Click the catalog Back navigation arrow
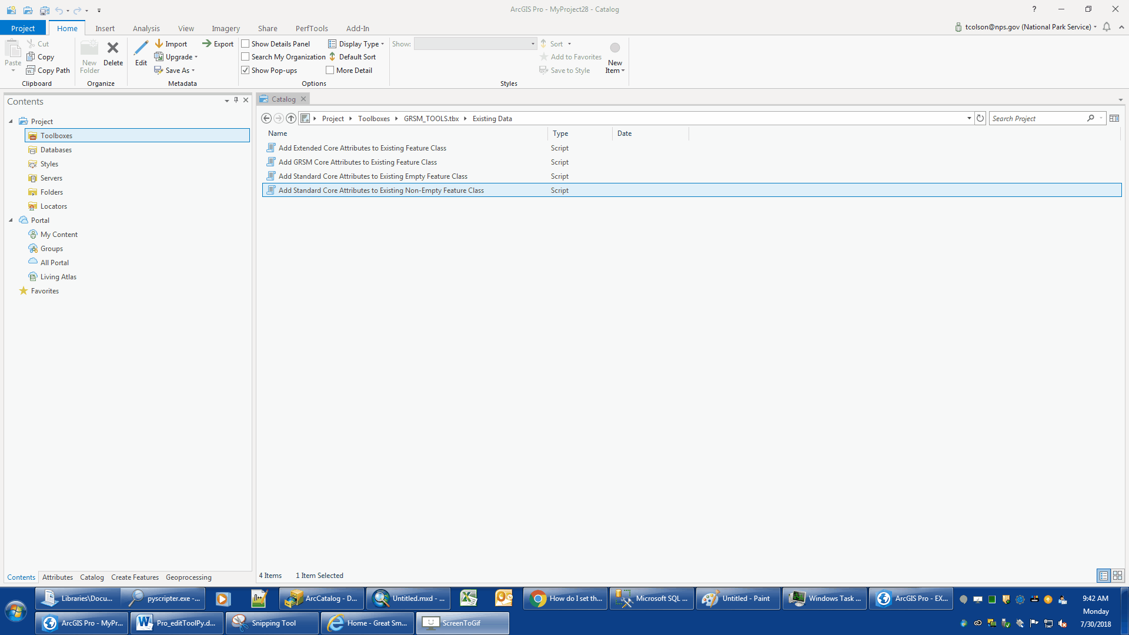The height and width of the screenshot is (635, 1129). (266, 118)
